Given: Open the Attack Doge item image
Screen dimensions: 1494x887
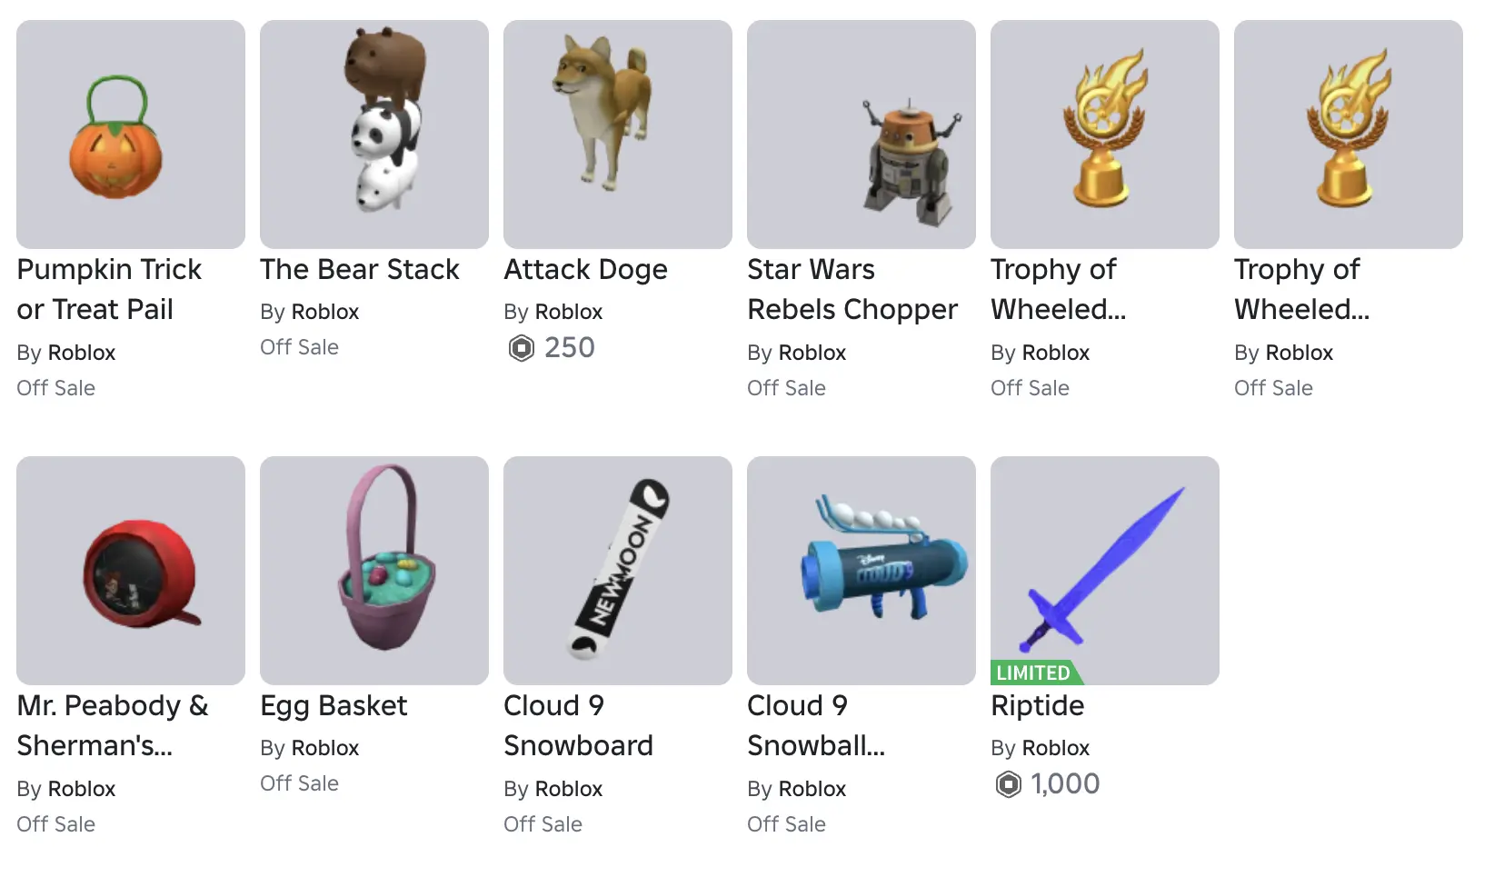Looking at the screenshot, I should [x=618, y=135].
